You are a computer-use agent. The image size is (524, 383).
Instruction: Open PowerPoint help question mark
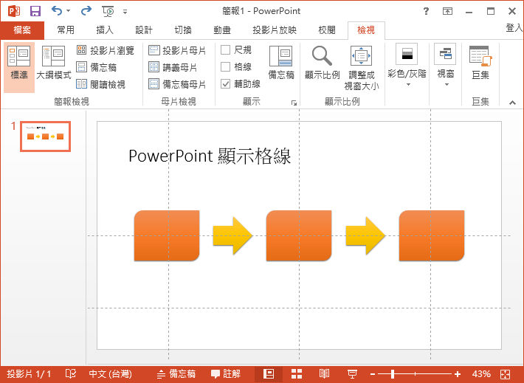click(426, 11)
